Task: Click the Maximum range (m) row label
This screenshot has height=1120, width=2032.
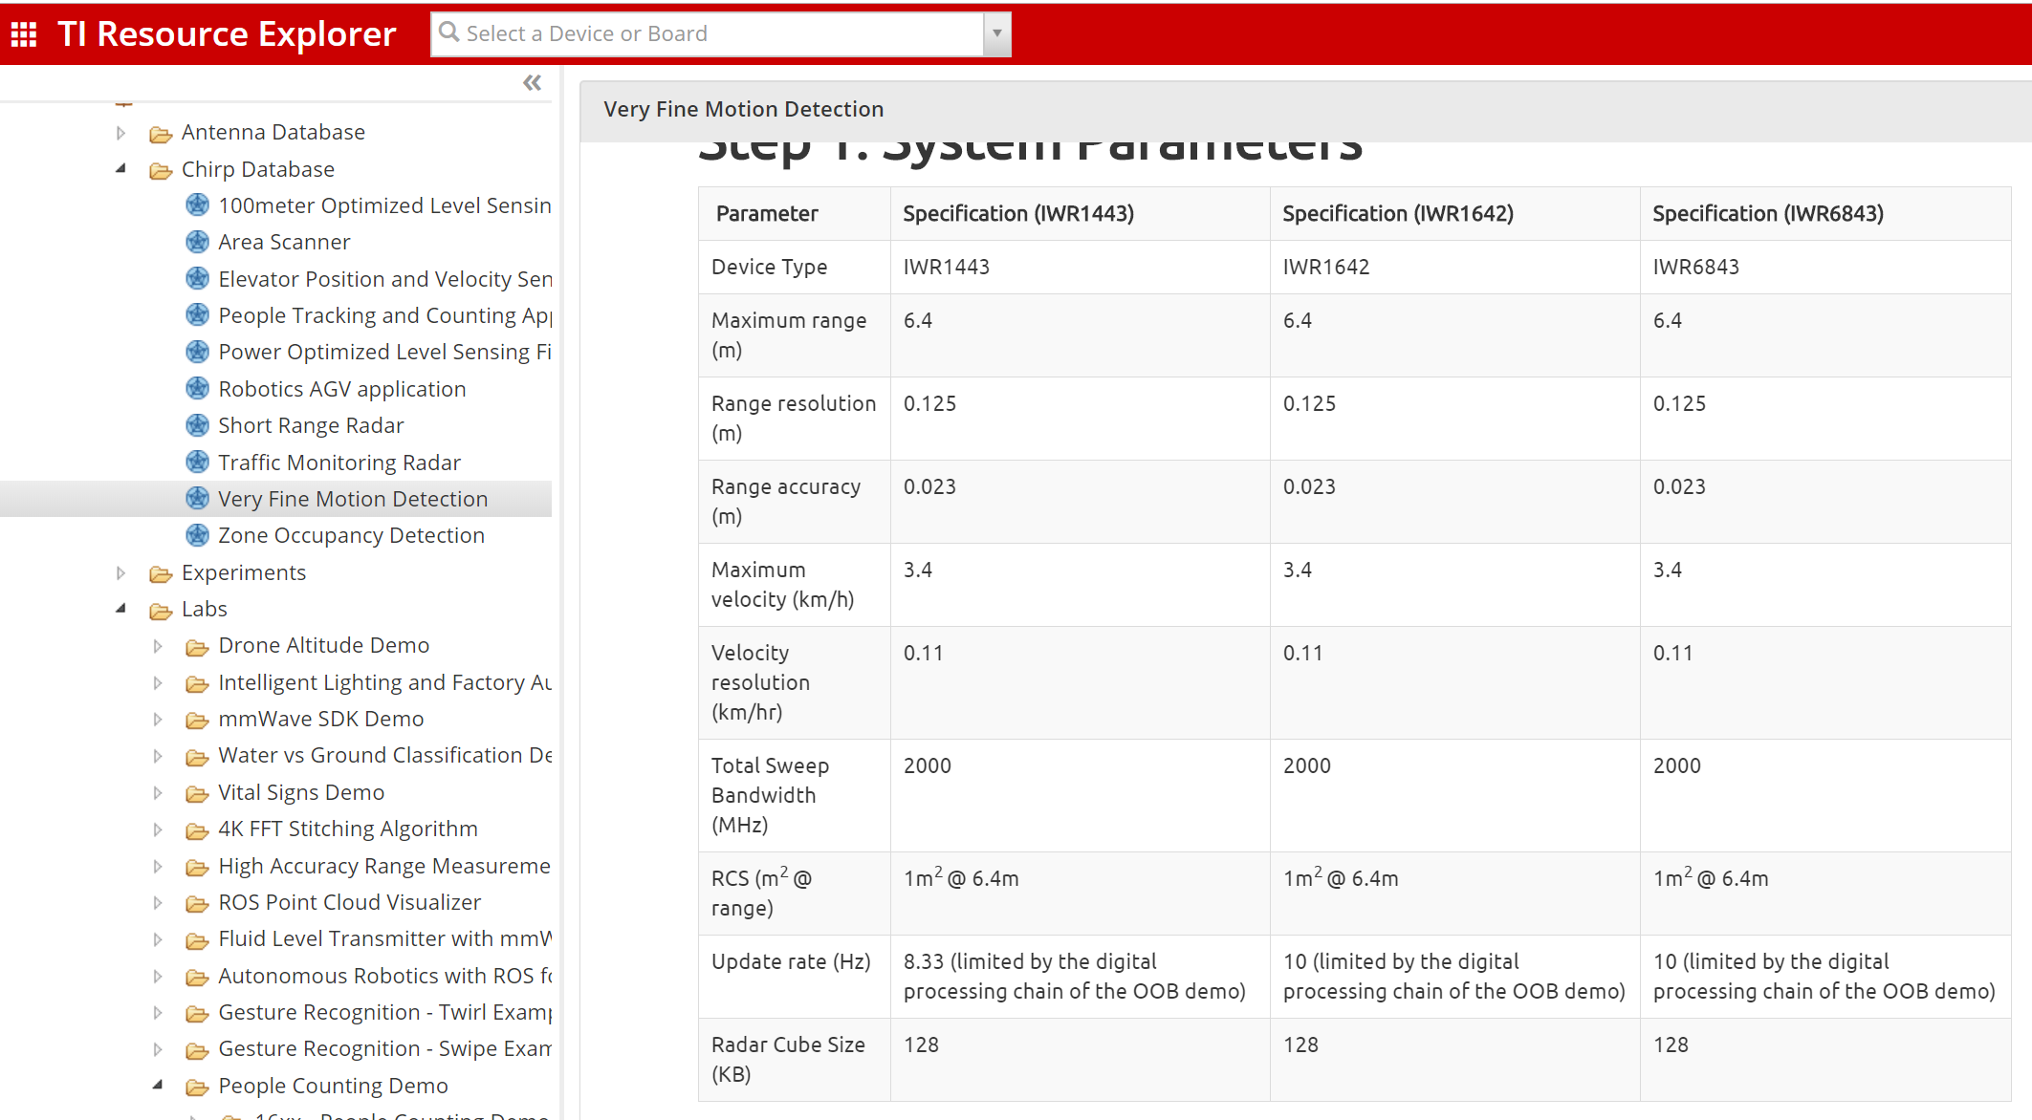Action: coord(789,334)
